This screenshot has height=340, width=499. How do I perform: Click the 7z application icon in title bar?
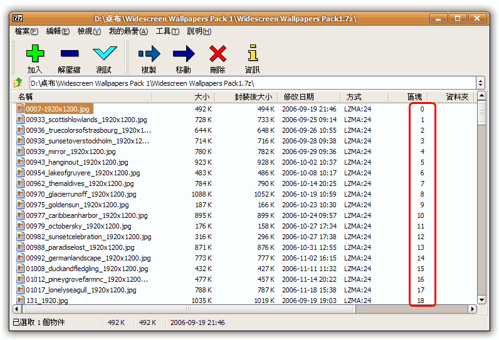point(18,18)
